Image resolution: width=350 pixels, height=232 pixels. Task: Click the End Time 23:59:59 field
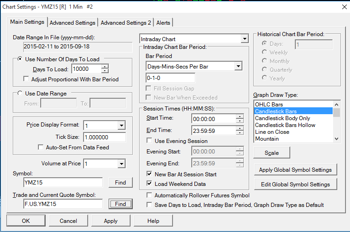pos(214,131)
